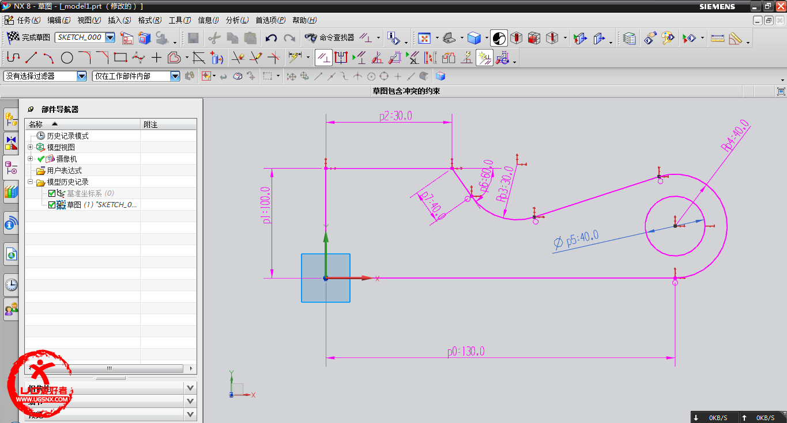The height and width of the screenshot is (423, 787).
Task: Select the 用户表达式 tree row
Action: [111, 170]
